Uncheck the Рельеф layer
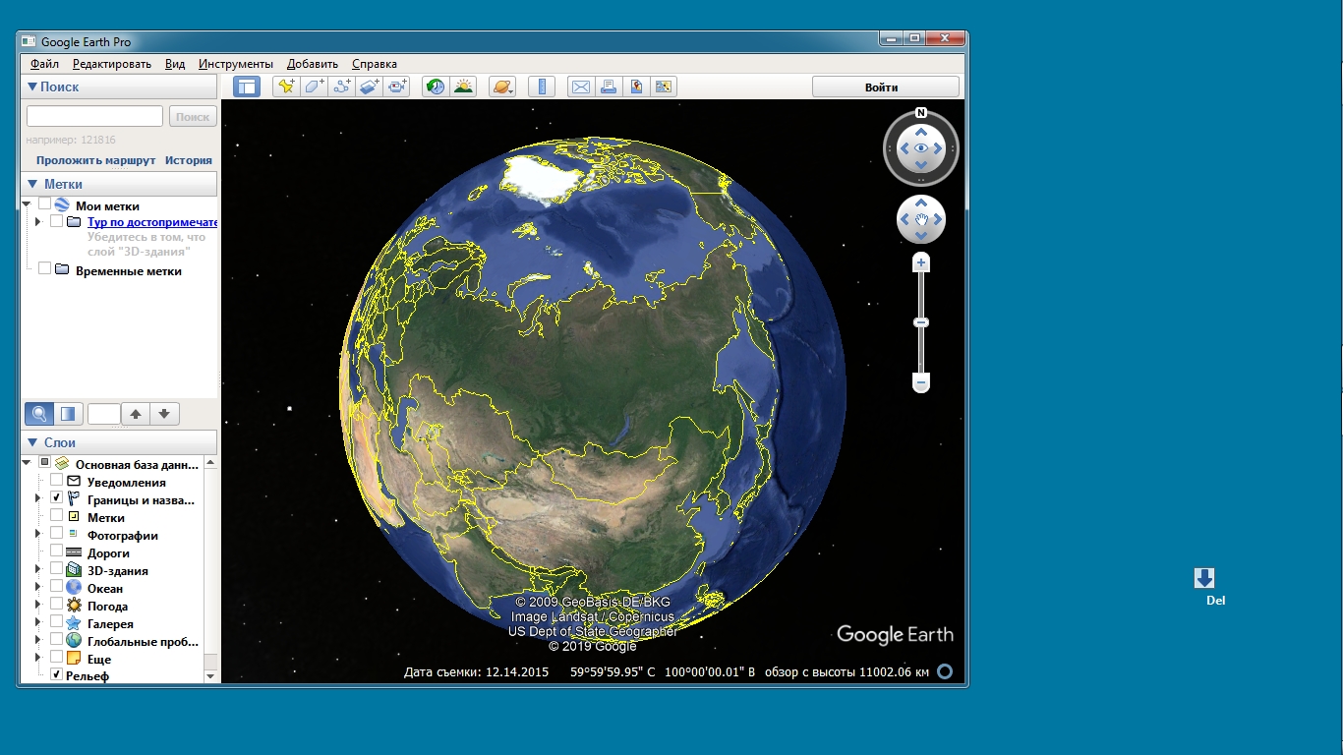The height and width of the screenshot is (755, 1343). (x=56, y=675)
